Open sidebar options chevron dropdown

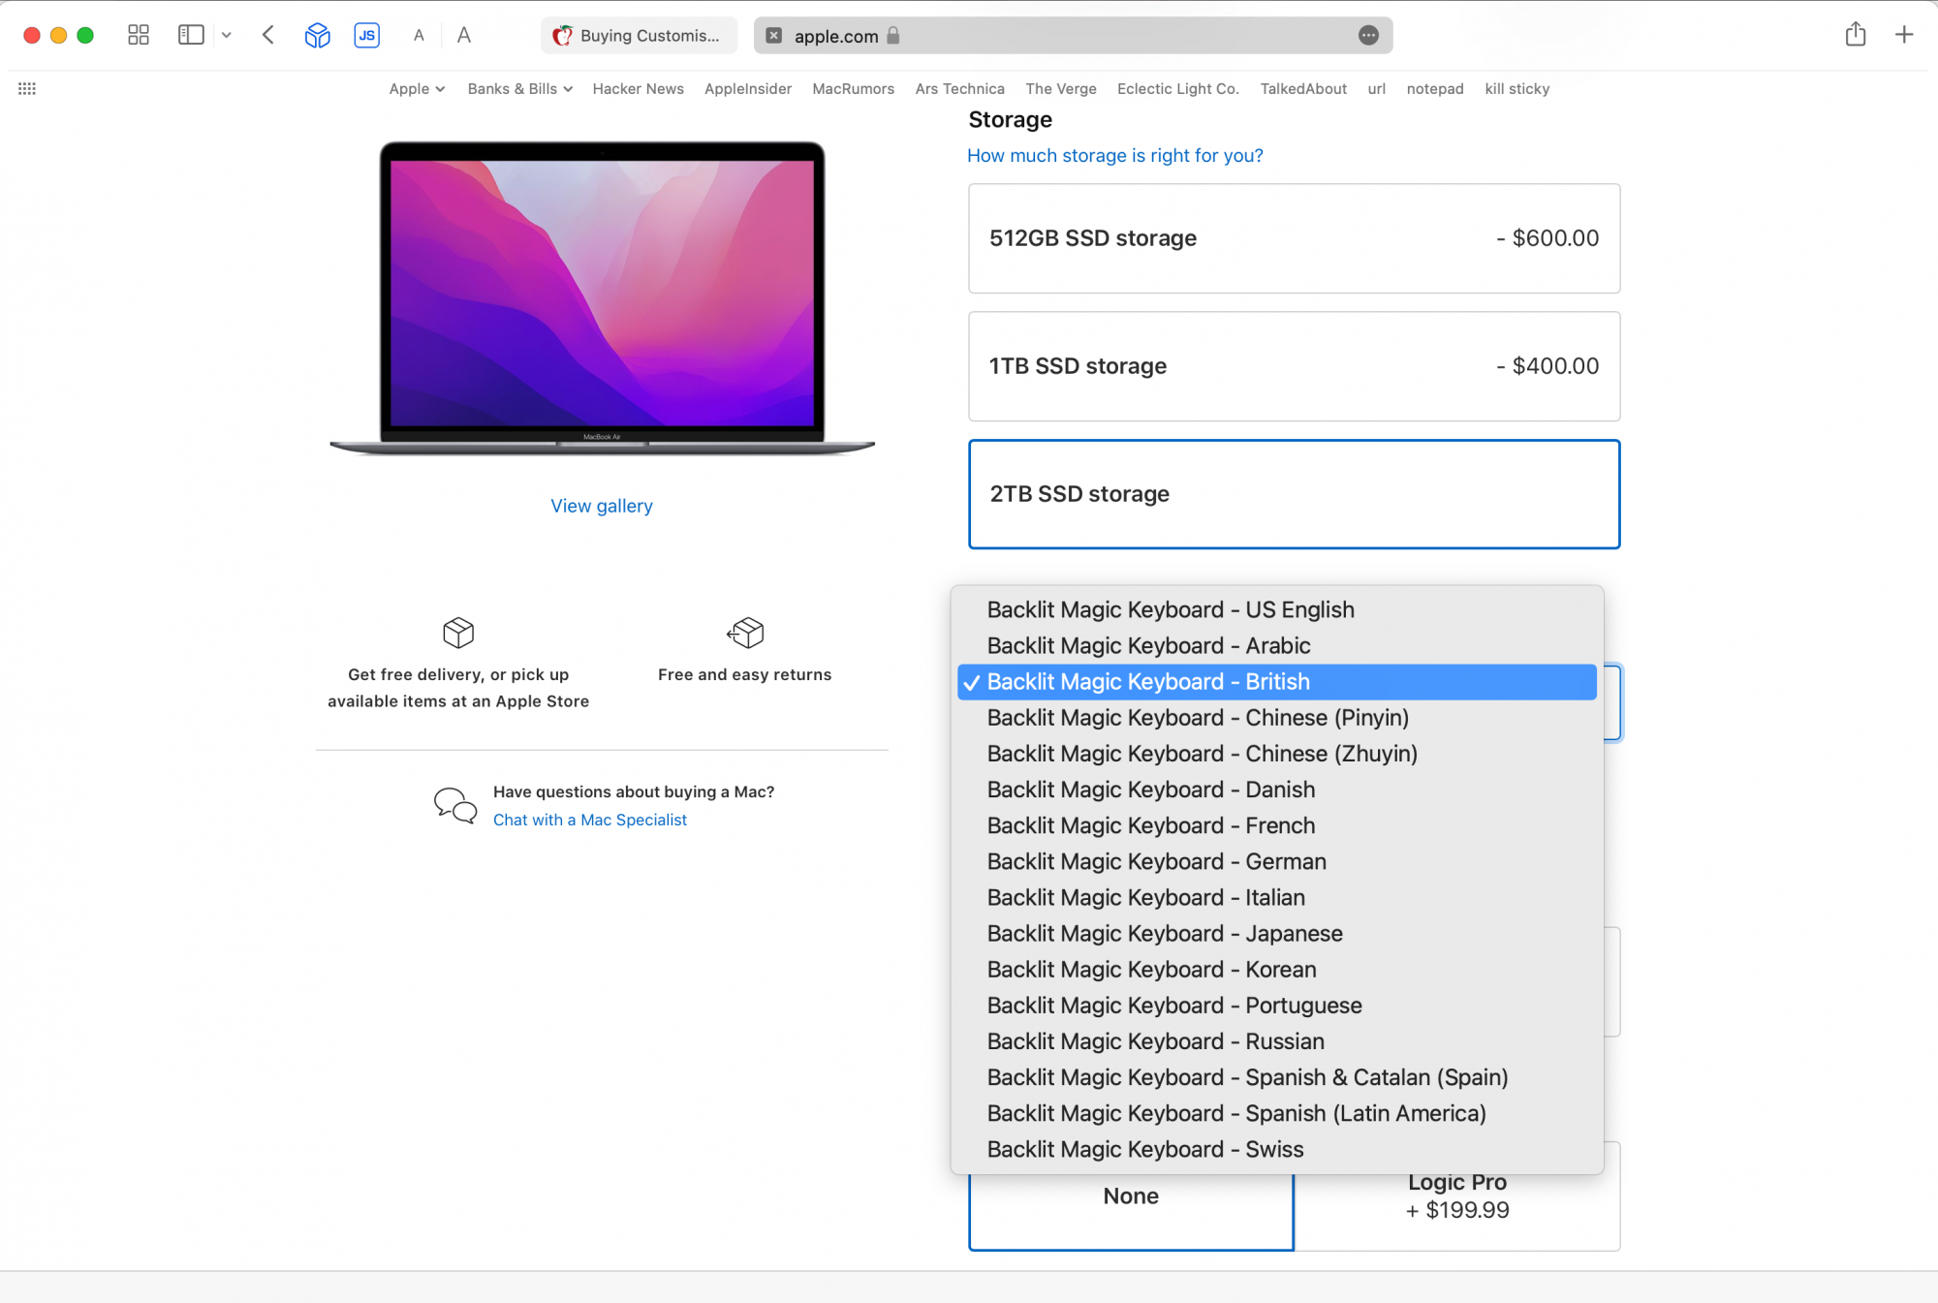[227, 35]
